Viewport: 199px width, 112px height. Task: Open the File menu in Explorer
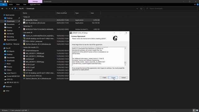click(x=3, y=4)
